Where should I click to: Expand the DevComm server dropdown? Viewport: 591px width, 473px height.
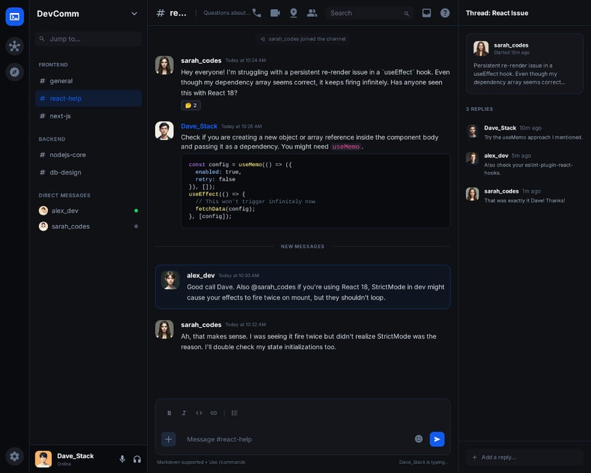click(x=134, y=14)
